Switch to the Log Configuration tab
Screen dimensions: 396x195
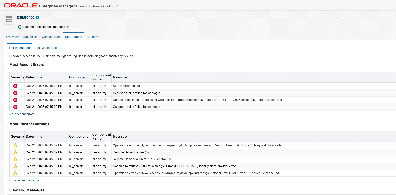click(x=47, y=48)
